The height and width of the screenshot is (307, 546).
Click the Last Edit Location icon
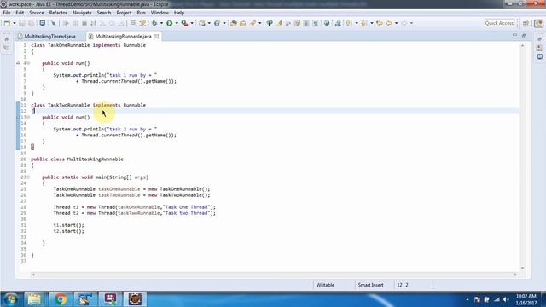[x=380, y=23]
